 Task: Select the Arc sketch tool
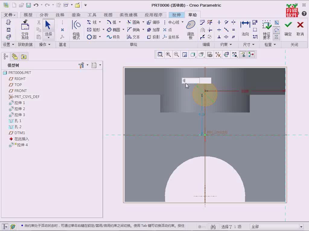point(112,22)
